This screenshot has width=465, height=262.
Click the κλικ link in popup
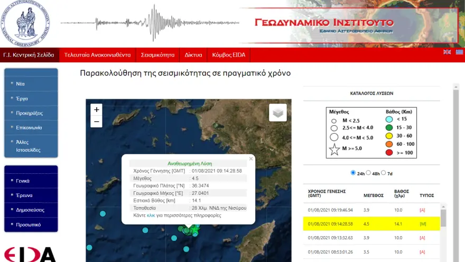tap(151, 216)
